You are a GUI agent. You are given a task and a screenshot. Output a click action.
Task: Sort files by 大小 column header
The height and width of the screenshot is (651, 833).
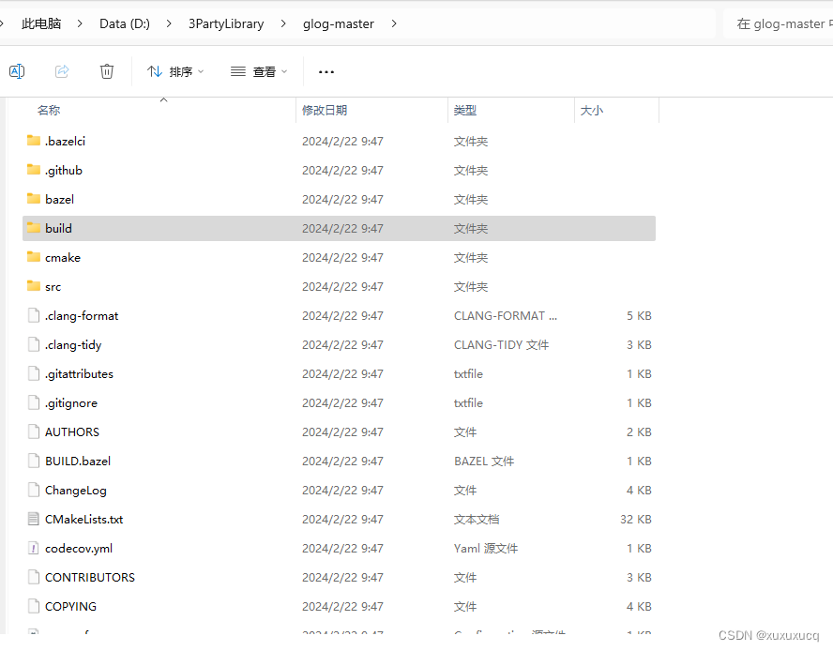[591, 110]
